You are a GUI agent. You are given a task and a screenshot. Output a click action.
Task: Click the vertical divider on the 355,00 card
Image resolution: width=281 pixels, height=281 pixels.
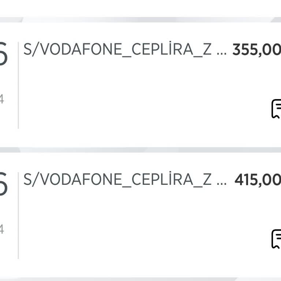pyautogui.click(x=18, y=85)
